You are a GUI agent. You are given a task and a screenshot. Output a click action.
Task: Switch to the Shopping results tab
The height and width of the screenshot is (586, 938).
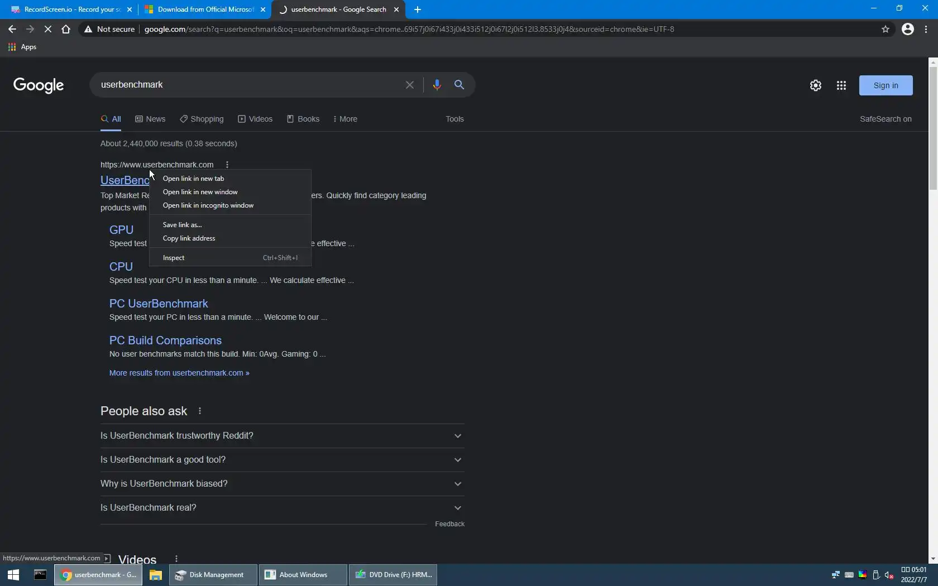click(202, 119)
